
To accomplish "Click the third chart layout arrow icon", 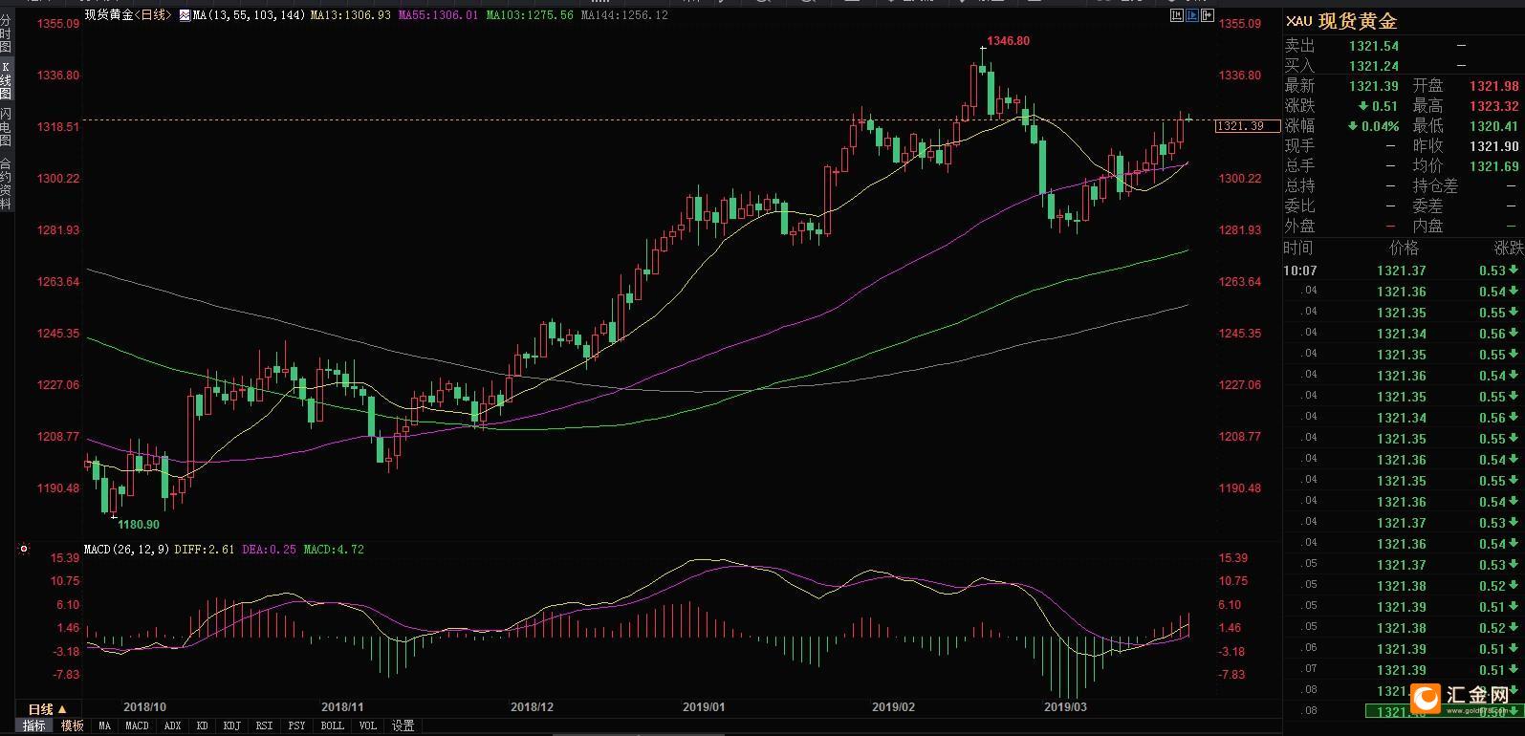I will tap(1209, 15).
